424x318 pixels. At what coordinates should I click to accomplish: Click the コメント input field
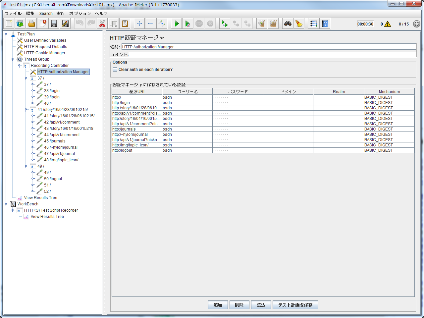[x=272, y=54]
